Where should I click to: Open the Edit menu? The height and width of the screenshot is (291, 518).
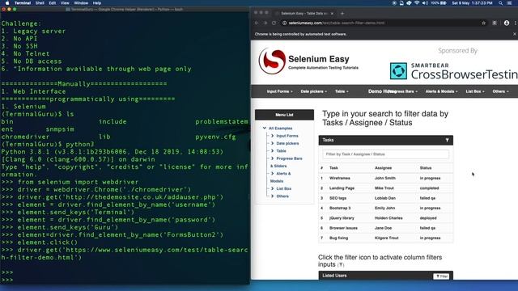click(x=52, y=3)
